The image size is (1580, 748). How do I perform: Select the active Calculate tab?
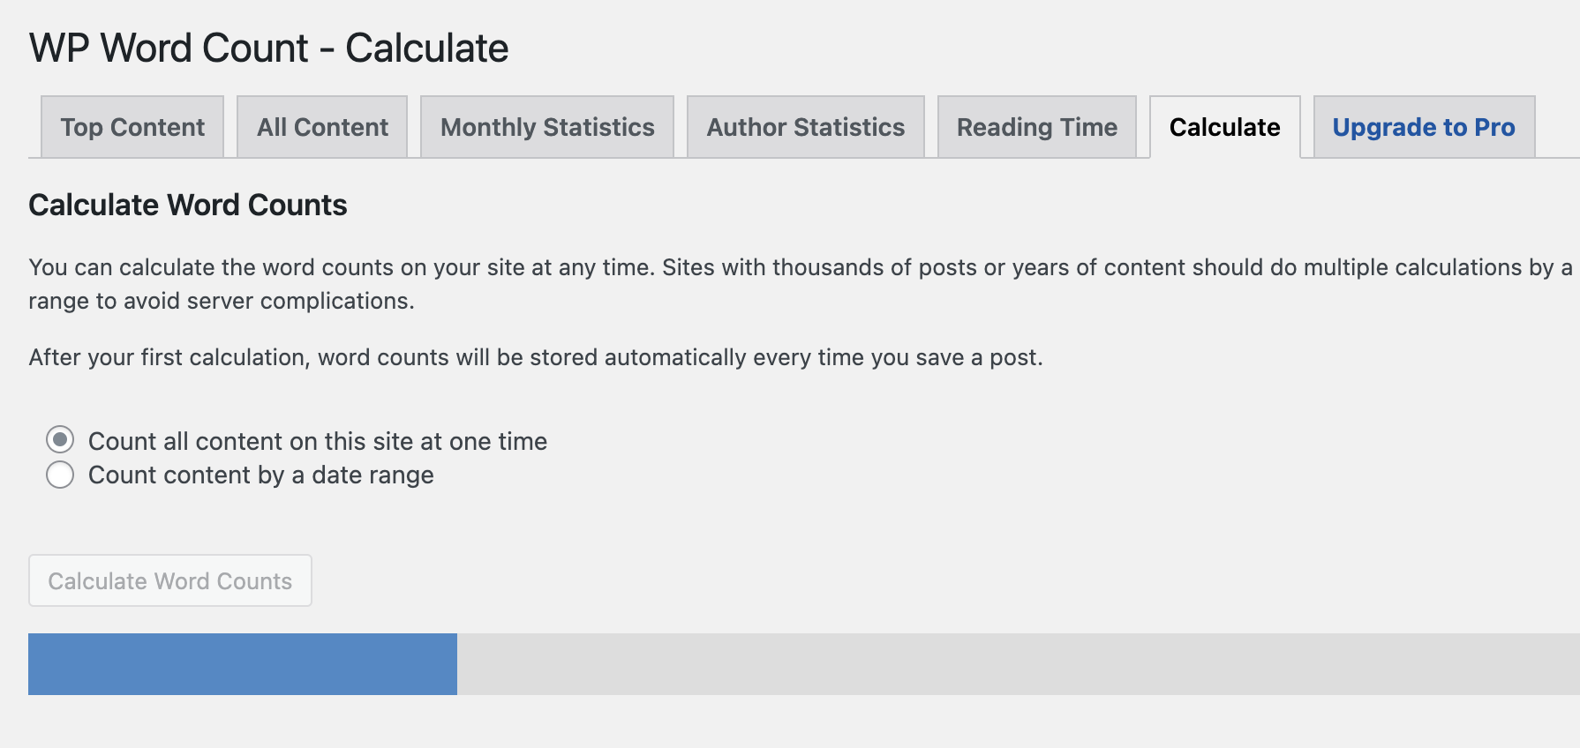[x=1224, y=127]
